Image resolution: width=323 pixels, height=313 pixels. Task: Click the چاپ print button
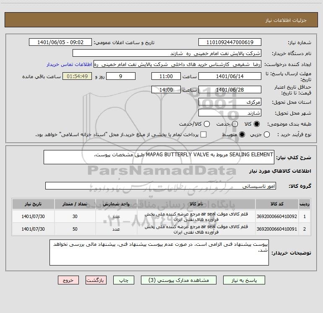tap(124, 280)
